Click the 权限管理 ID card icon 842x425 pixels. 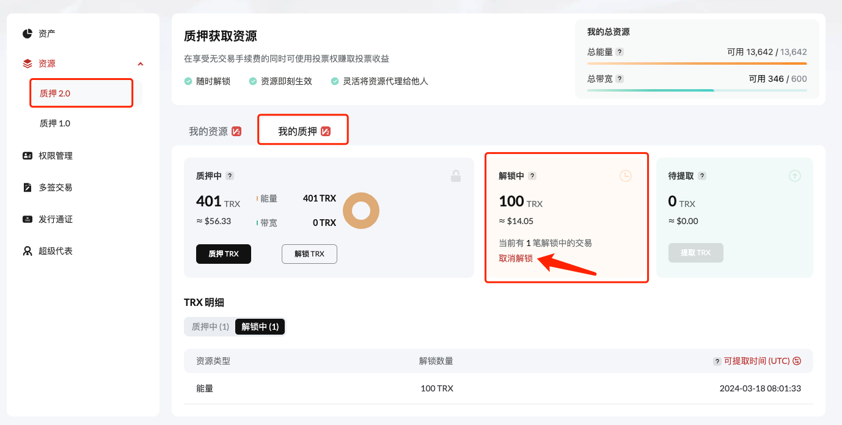[x=27, y=156]
